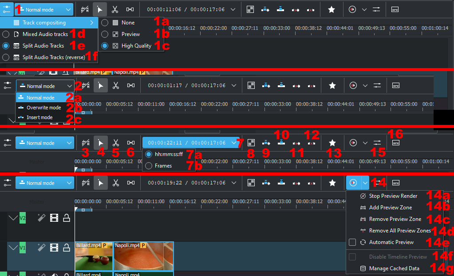Click subtitle tool icon in 00:00:11:06 toolbar

point(395,10)
